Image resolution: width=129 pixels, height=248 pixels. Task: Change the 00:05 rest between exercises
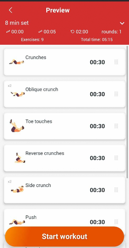[47, 32]
